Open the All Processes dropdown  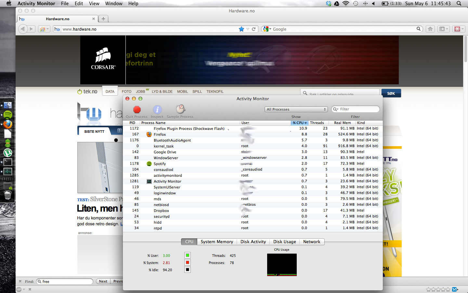tap(296, 109)
